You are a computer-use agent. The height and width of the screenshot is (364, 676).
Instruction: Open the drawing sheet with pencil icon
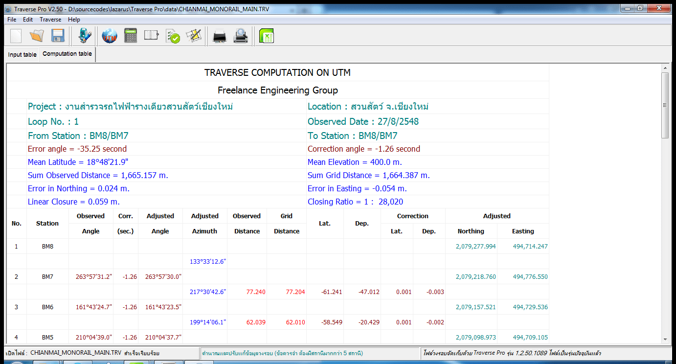(194, 36)
